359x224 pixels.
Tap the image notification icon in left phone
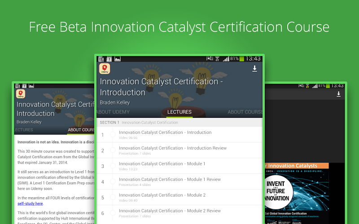pyautogui.click(x=31, y=86)
